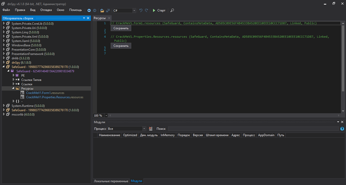Click the redo arrow icon

(x=146, y=10)
